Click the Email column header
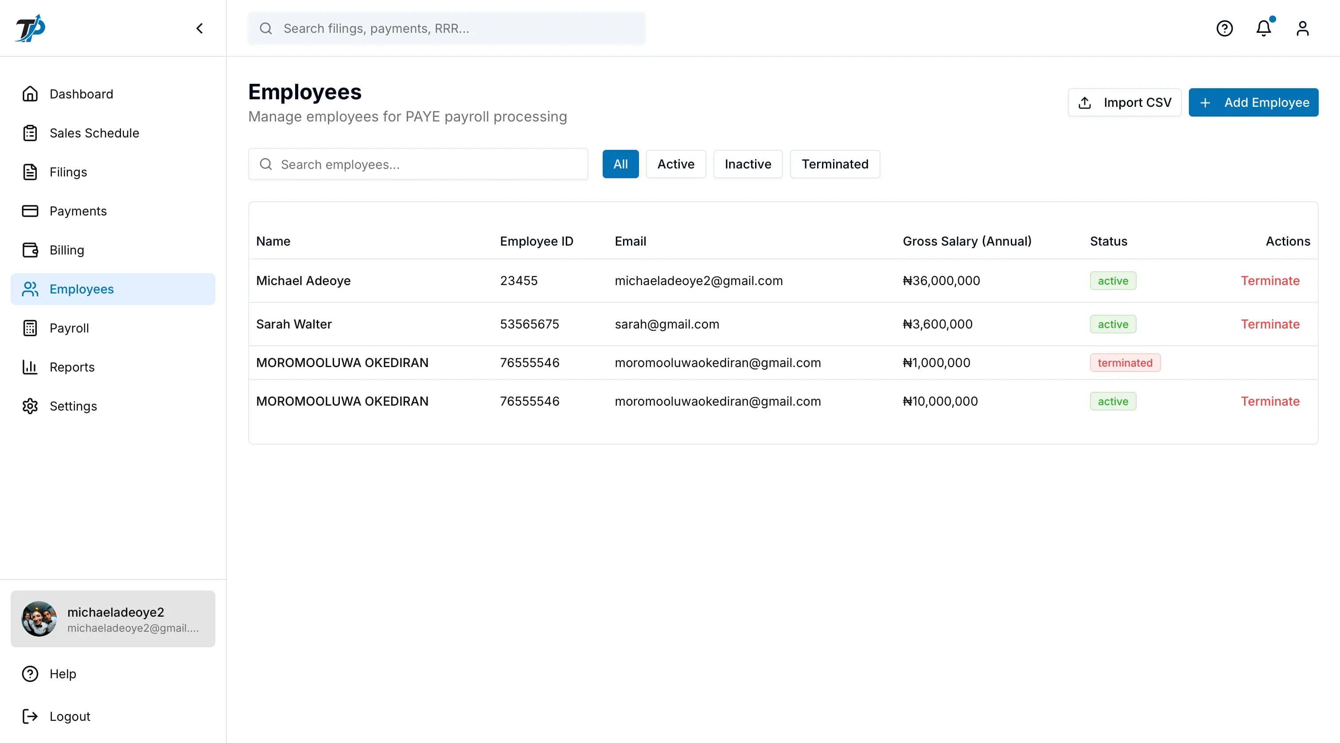1340x743 pixels. coord(630,241)
